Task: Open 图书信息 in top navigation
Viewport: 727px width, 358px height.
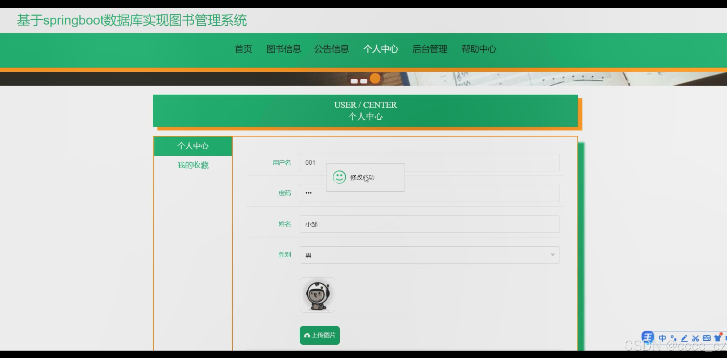Action: tap(284, 49)
